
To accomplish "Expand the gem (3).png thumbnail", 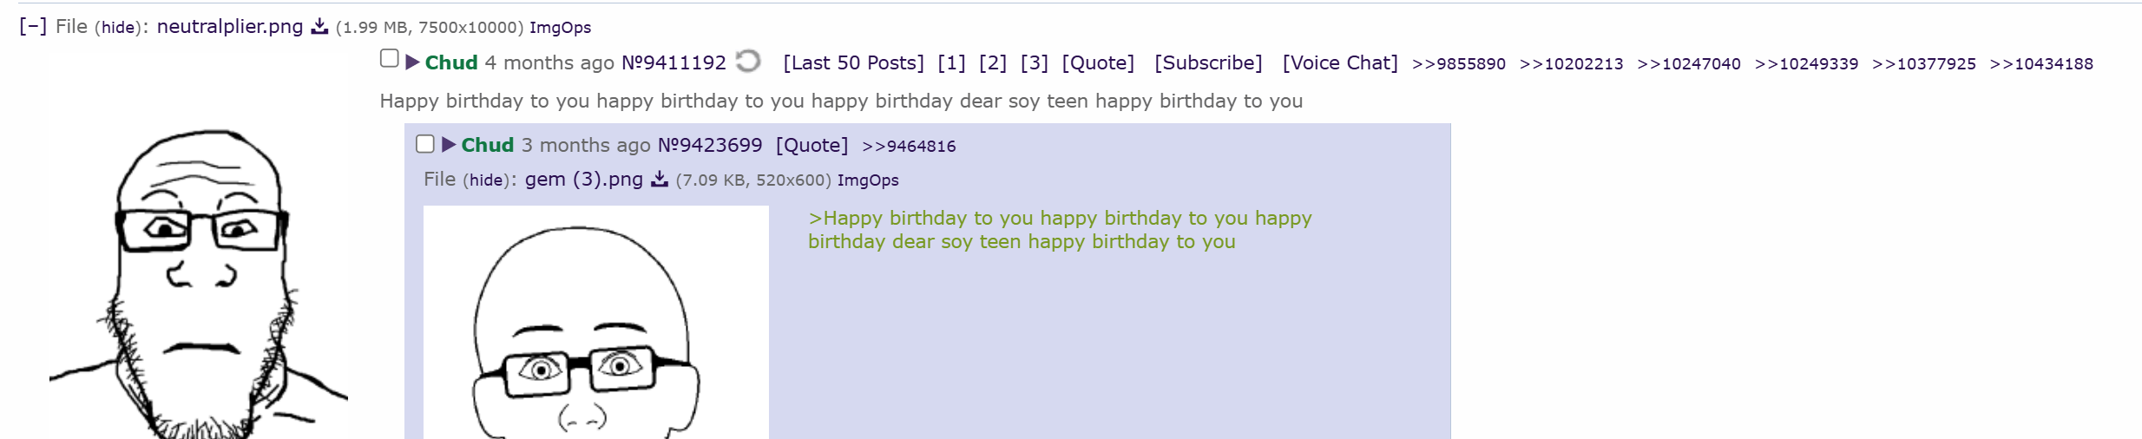I will click(x=595, y=323).
